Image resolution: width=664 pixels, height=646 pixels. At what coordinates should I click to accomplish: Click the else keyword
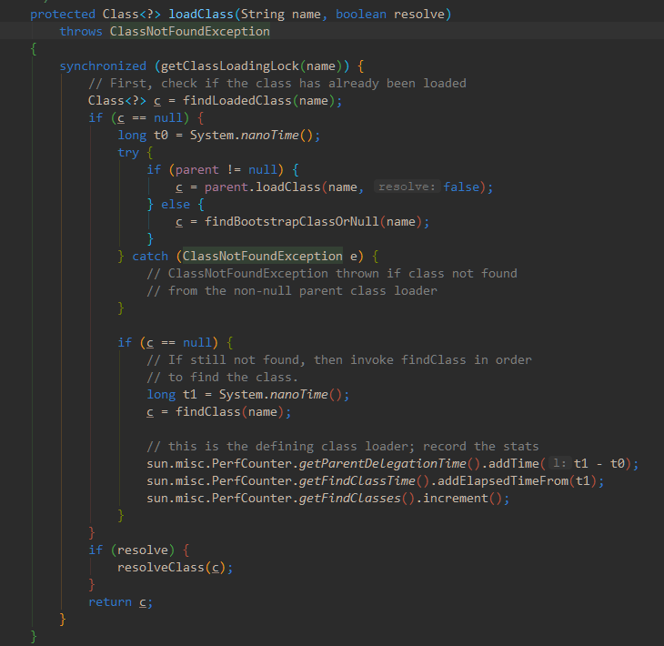click(176, 204)
